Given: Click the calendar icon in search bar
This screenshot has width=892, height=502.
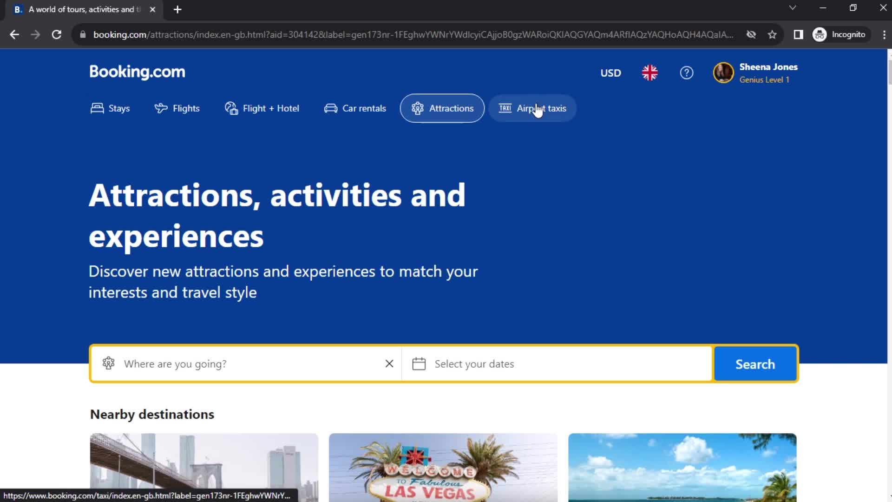Looking at the screenshot, I should [419, 364].
